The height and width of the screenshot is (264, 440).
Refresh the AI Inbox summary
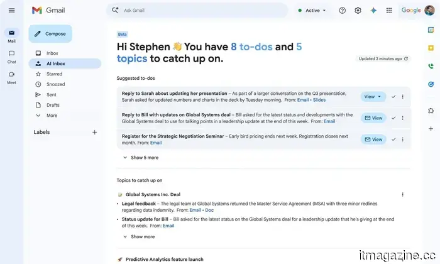(406, 58)
